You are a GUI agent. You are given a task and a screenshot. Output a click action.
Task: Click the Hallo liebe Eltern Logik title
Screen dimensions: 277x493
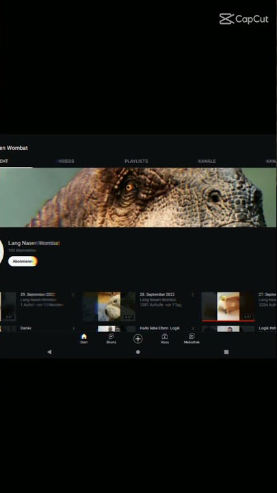click(x=160, y=328)
